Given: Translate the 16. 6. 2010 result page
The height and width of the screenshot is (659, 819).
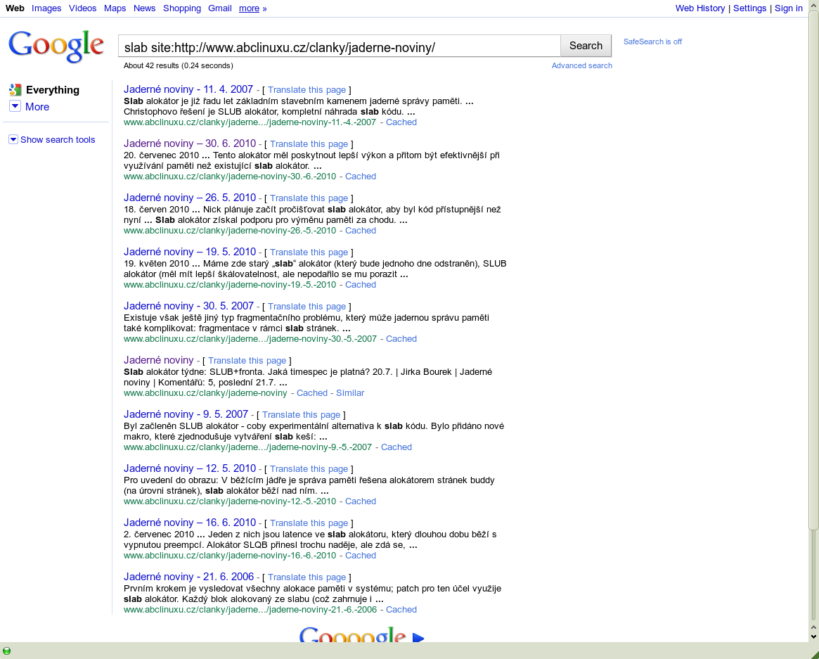Looking at the screenshot, I should (x=309, y=523).
